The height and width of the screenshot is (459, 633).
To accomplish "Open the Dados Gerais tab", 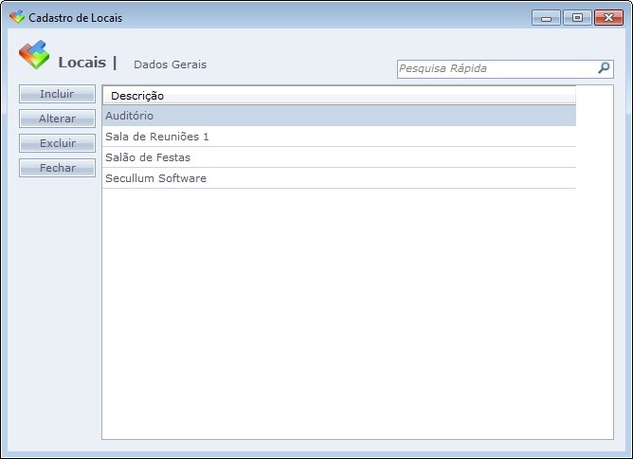I will pyautogui.click(x=170, y=64).
